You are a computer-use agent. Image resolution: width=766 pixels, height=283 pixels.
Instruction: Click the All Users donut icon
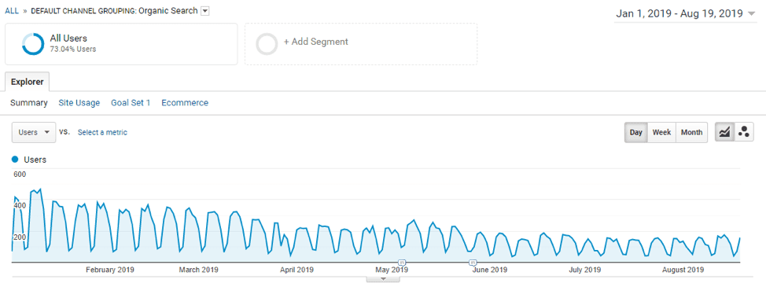point(33,44)
